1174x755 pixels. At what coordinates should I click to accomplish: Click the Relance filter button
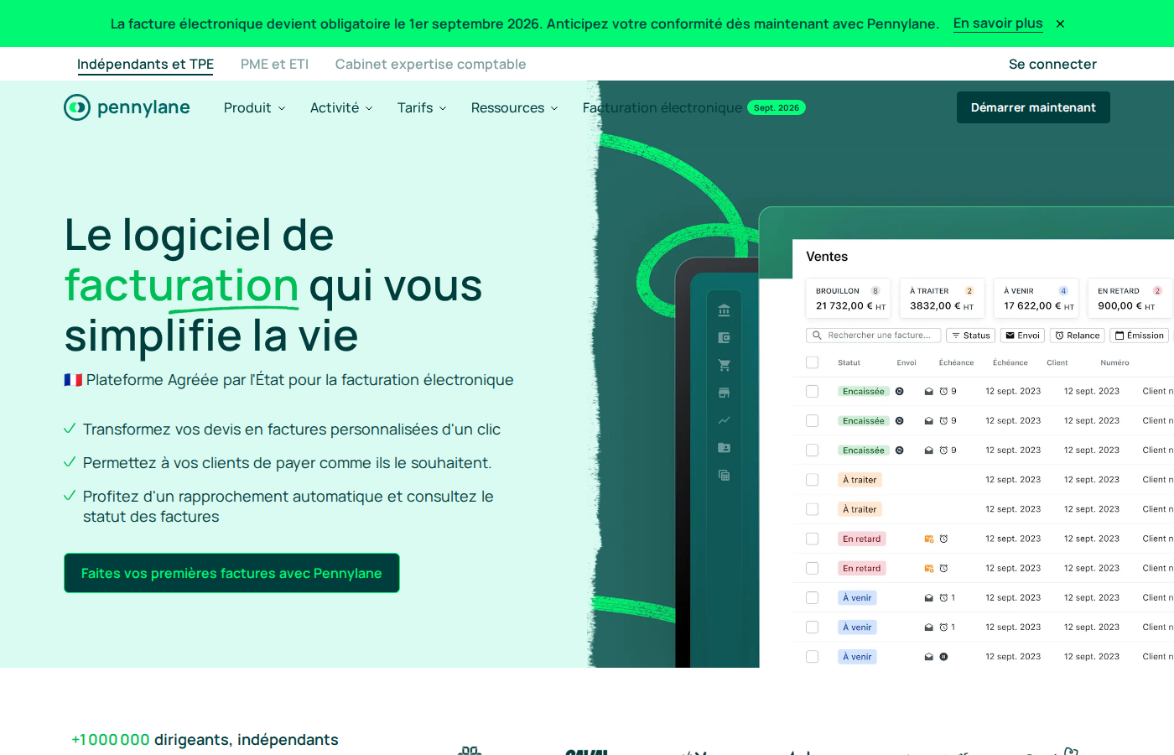1077,336
